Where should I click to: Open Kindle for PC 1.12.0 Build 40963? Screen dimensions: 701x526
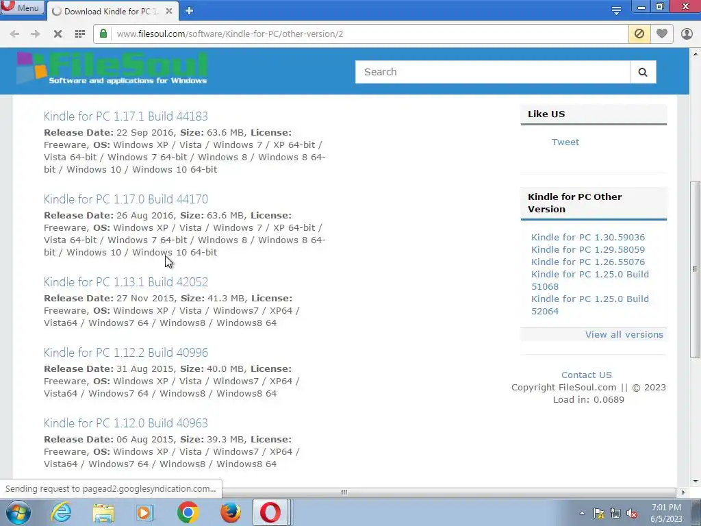[126, 423]
